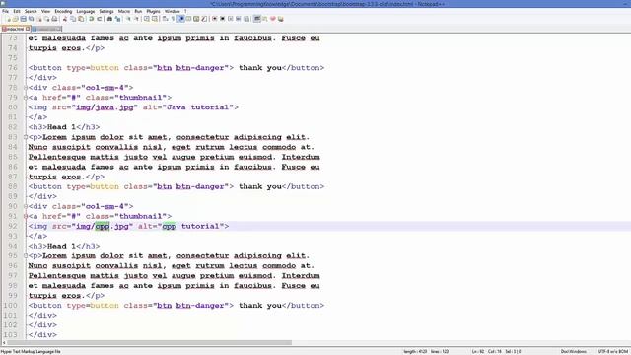Image resolution: width=631 pixels, height=355 pixels.
Task: Click the heart plugin toolbar icon
Action: coord(273,19)
